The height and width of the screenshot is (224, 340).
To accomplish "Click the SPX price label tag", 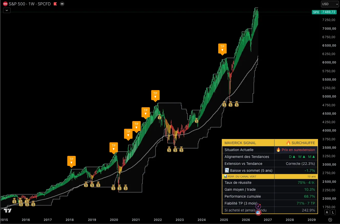I will click(316, 12).
